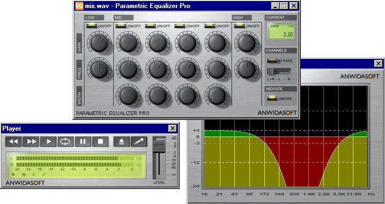Screen dimensions: 385x204
Task: Click the GAIN row label
Action: [79, 43]
